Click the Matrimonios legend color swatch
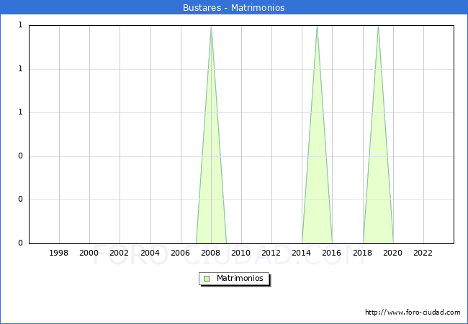 pos(207,279)
